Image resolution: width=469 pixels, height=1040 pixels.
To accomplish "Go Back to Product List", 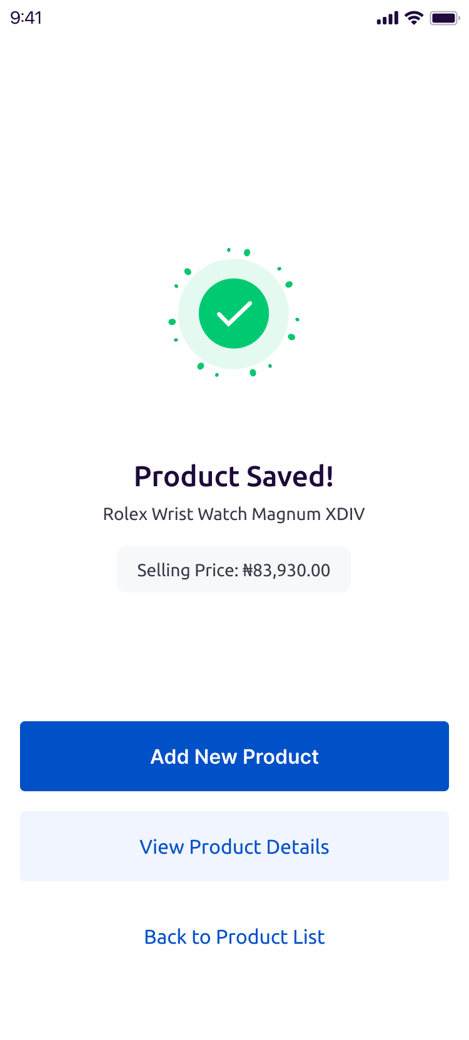I will [234, 937].
